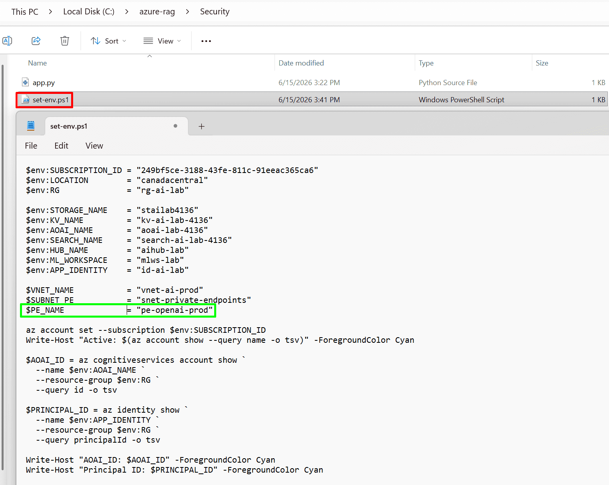609x485 pixels.
Task: Click the "pe-openai-prod" value
Action: coord(175,310)
